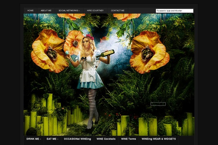Open WINEing WEAR & WIDGETS category

point(159,139)
